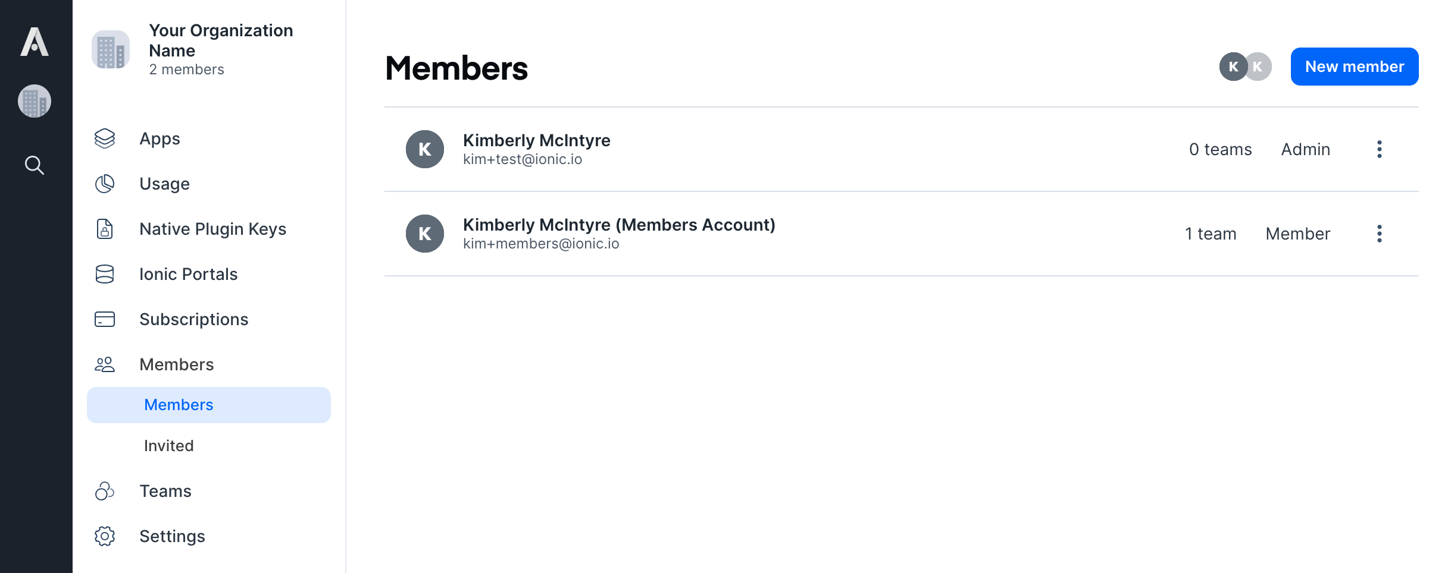Click the Teams circles icon

point(105,491)
